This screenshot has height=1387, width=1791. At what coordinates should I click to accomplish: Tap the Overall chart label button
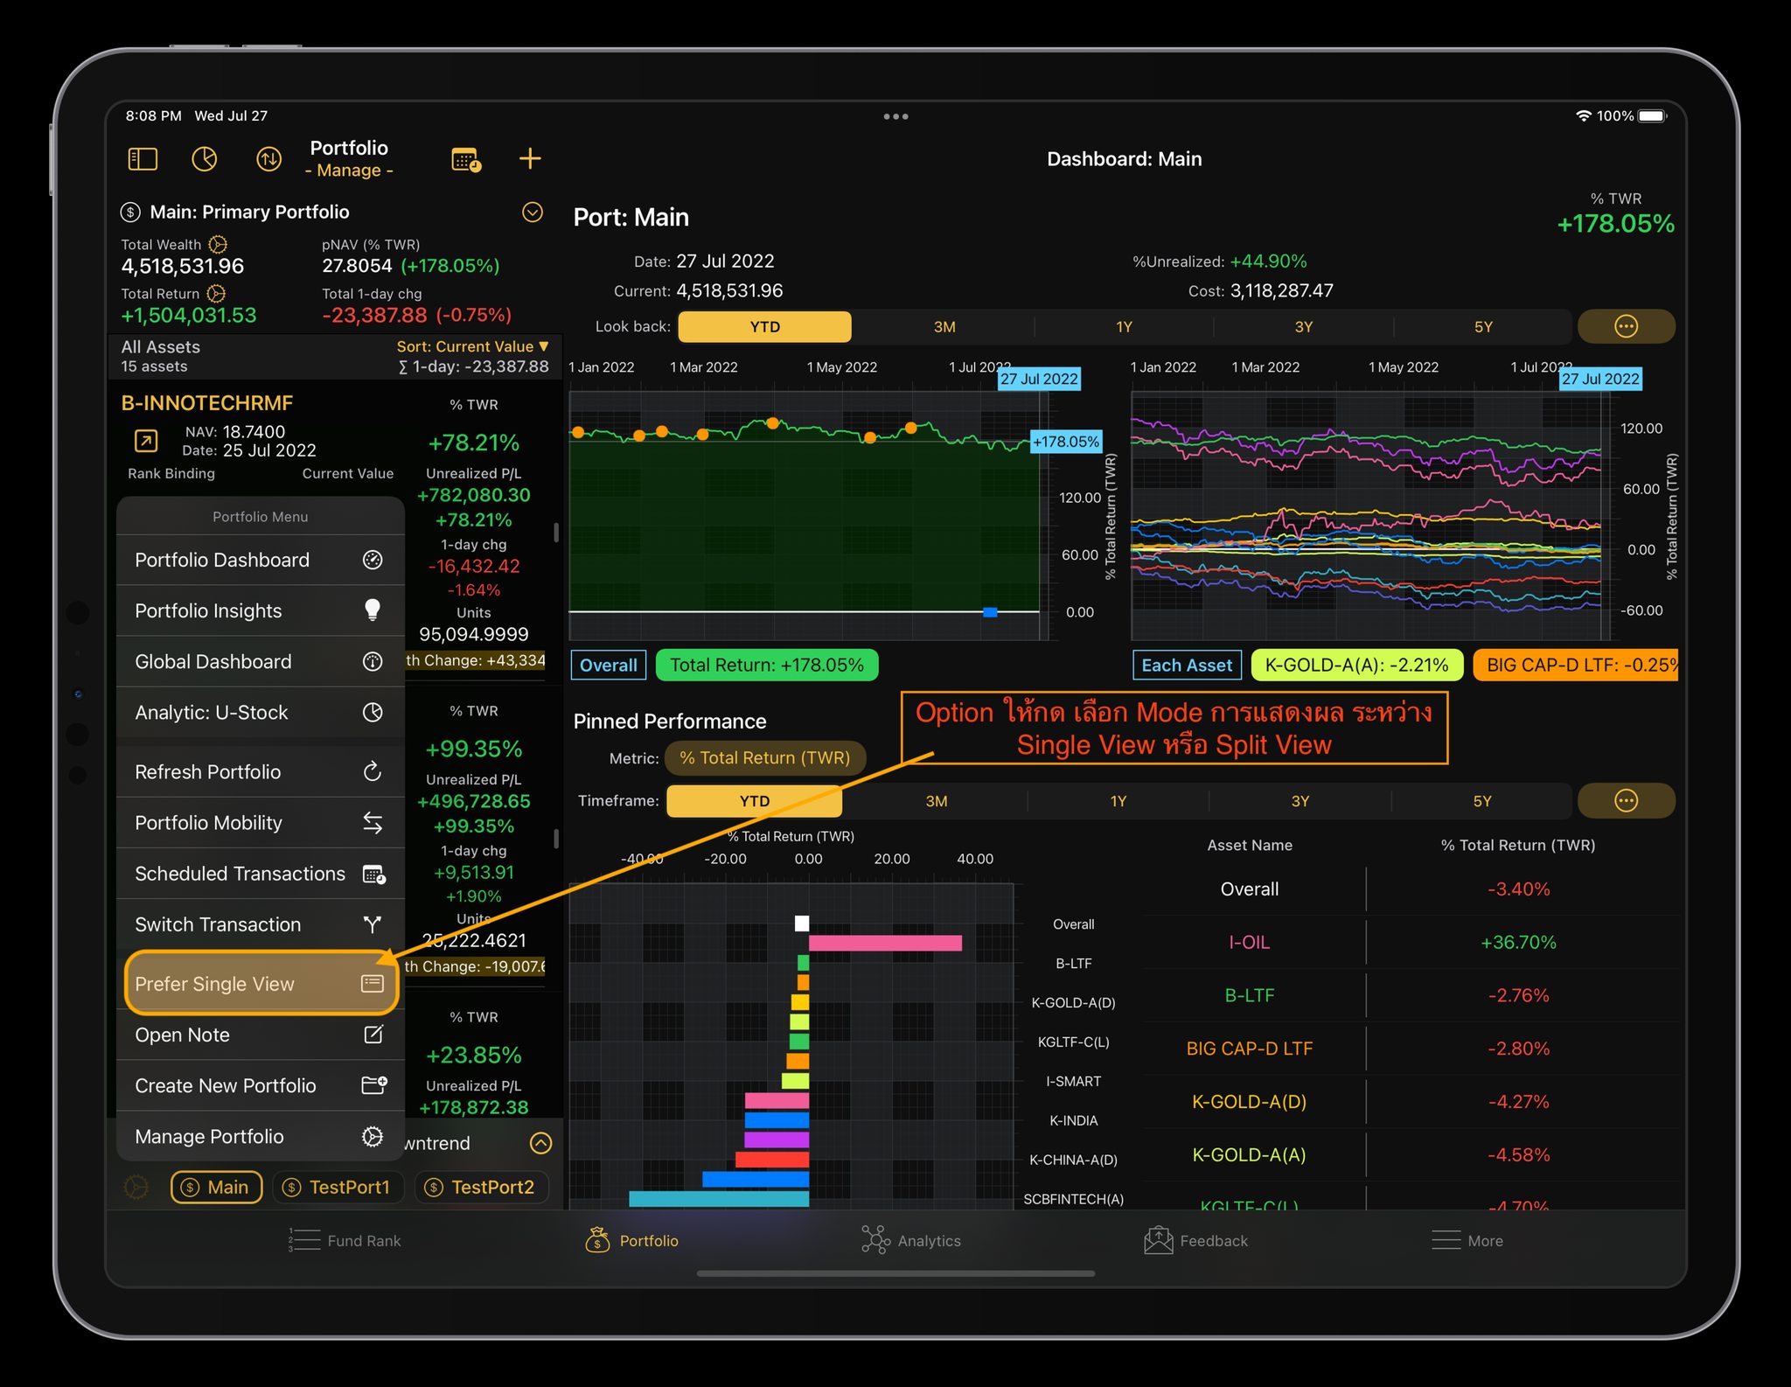608,665
